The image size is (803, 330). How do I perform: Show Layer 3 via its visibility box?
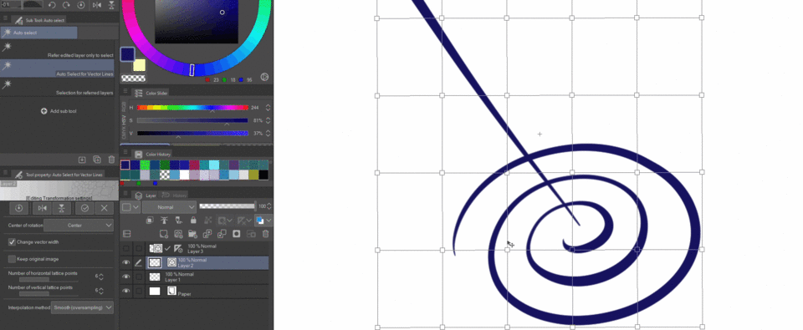click(126, 249)
